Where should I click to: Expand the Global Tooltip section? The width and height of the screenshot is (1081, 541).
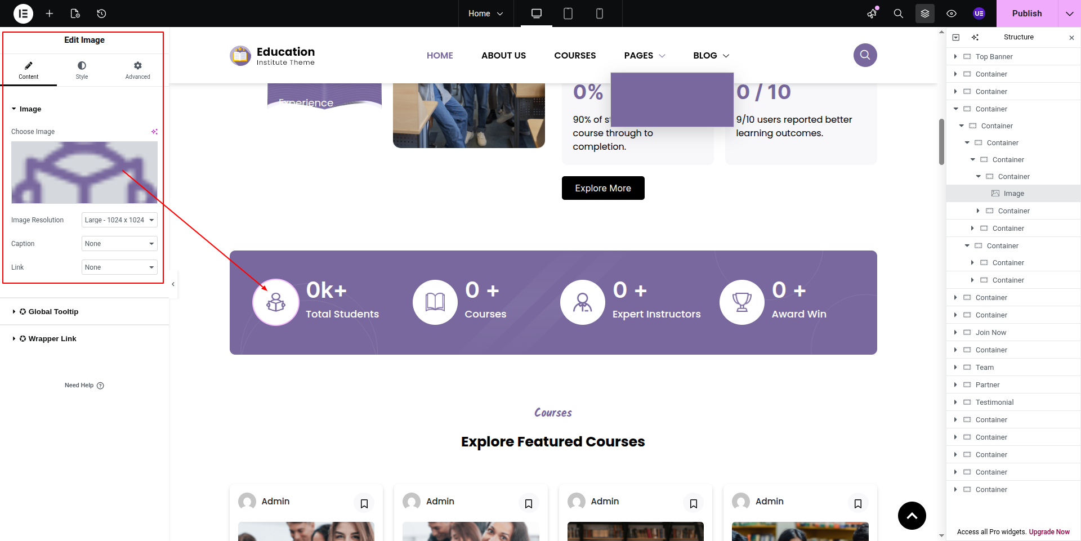pyautogui.click(x=53, y=312)
